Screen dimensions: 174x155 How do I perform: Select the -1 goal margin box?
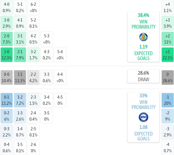point(167,100)
